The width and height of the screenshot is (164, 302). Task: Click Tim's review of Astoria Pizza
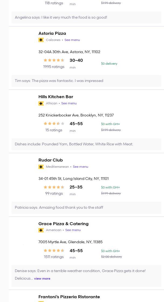[x=59, y=81]
